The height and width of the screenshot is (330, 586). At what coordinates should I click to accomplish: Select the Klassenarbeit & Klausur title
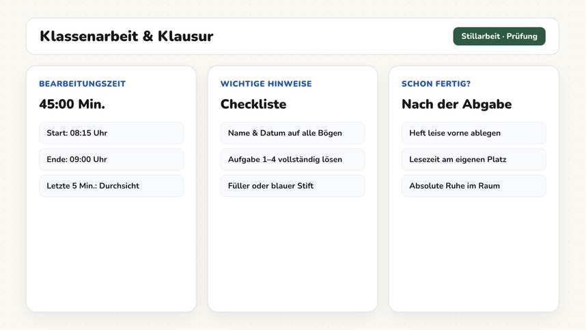pos(126,36)
